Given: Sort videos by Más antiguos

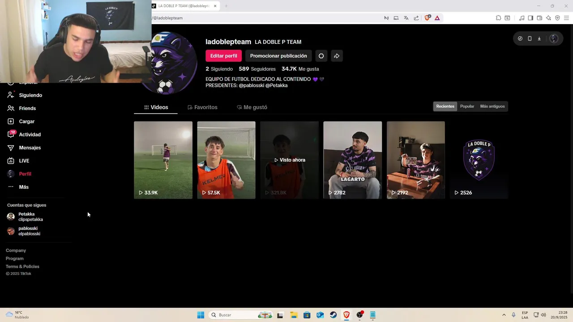Looking at the screenshot, I should tap(492, 106).
